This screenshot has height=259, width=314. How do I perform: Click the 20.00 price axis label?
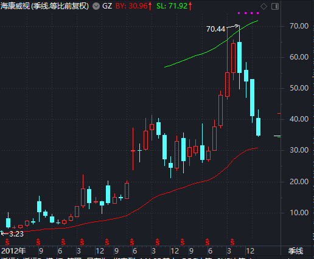tap(299, 182)
